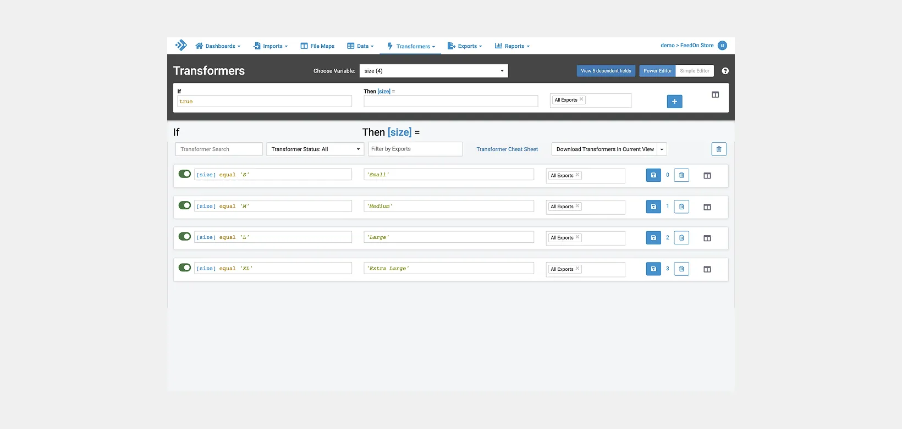Viewport: 902px width, 429px height.
Task: Select the Power Editor button
Action: point(658,71)
